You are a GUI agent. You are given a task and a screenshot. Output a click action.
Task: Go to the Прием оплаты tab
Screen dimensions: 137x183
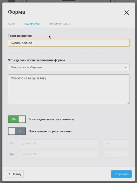pyautogui.click(x=59, y=24)
